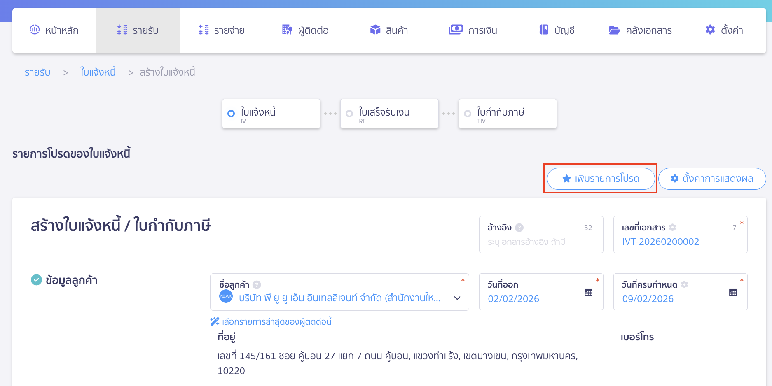Screen dimensions: 772x386
Task: Click the gear icon beside เลขที่เอกสาร
Action: (x=672, y=227)
